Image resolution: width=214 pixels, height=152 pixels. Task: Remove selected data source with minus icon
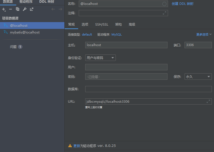tap(11, 9)
